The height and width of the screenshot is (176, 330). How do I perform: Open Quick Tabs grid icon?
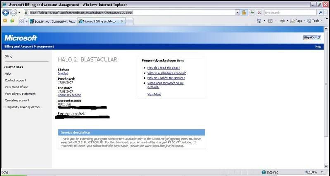(21, 21)
